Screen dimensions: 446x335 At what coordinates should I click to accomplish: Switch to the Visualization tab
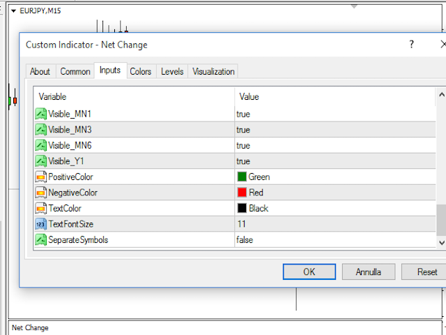pyautogui.click(x=214, y=71)
